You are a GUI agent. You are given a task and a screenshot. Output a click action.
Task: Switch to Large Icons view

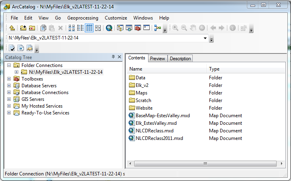coord(72,28)
